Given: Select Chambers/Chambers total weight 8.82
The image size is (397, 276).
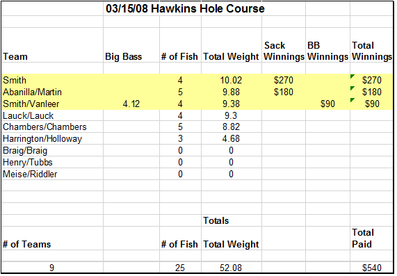Looking at the screenshot, I should (x=232, y=127).
